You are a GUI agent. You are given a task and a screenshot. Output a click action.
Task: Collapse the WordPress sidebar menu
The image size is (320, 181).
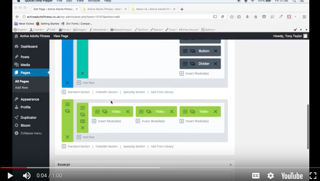[x=28, y=133]
